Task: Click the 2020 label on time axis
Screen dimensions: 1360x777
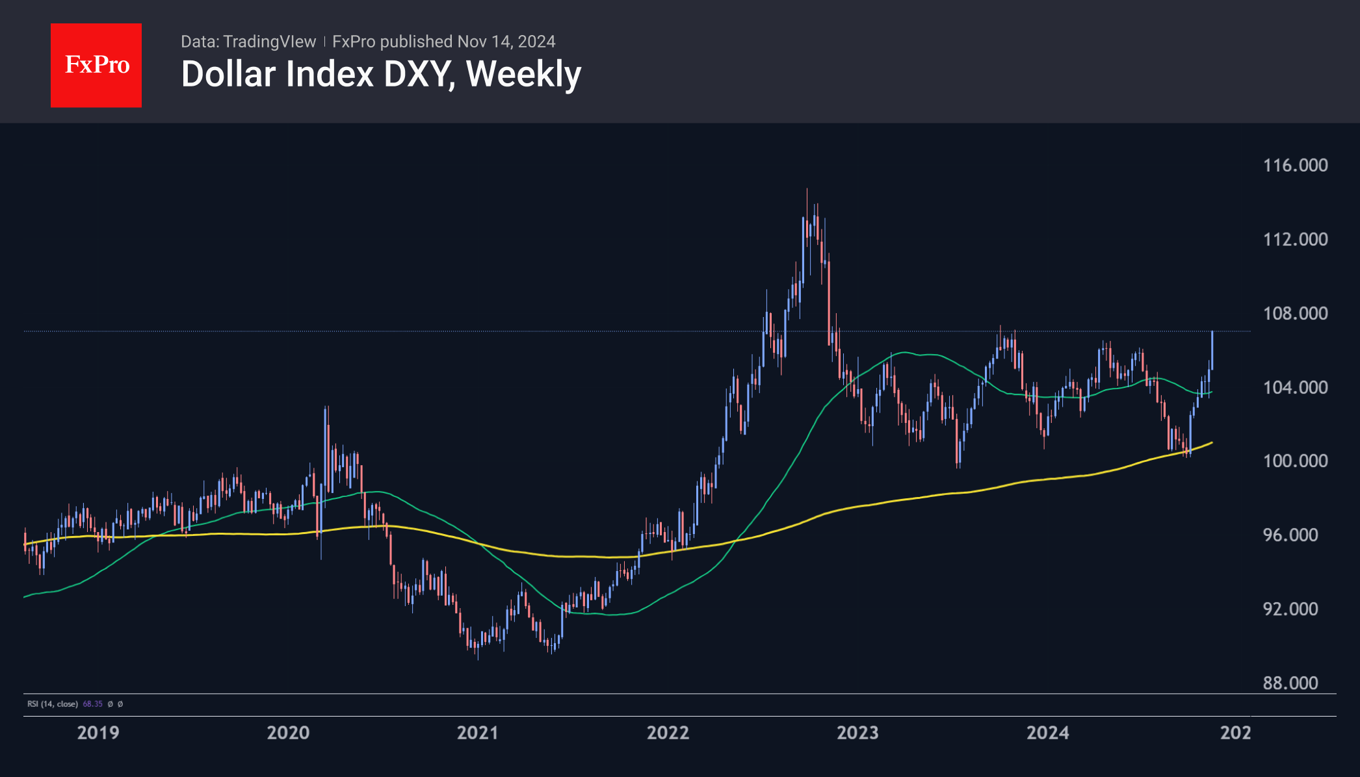Action: pos(288,733)
